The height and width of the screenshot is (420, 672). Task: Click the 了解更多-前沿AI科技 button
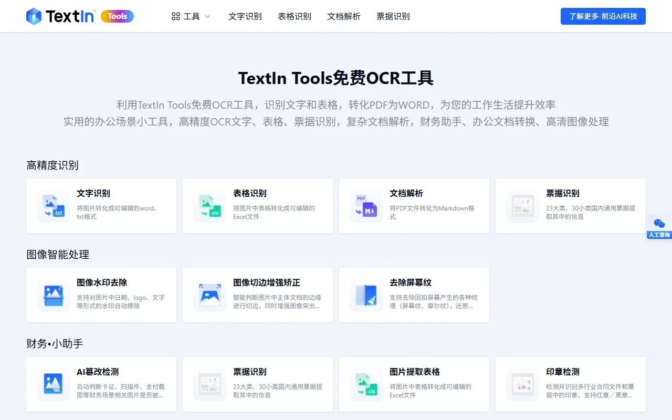[603, 16]
